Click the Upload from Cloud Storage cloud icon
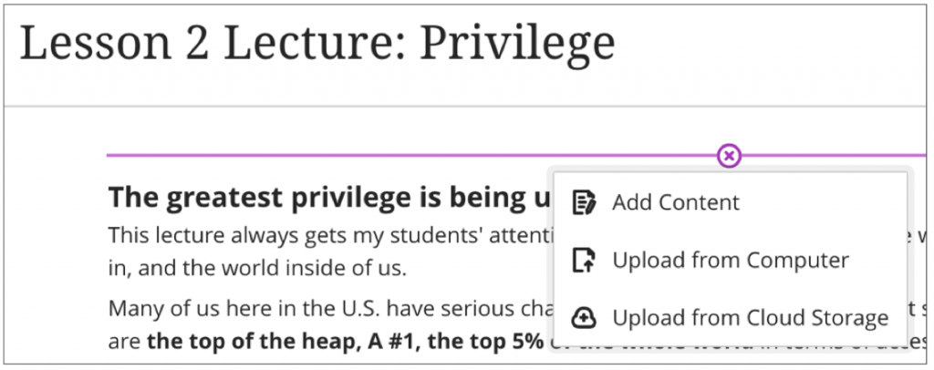 584,318
